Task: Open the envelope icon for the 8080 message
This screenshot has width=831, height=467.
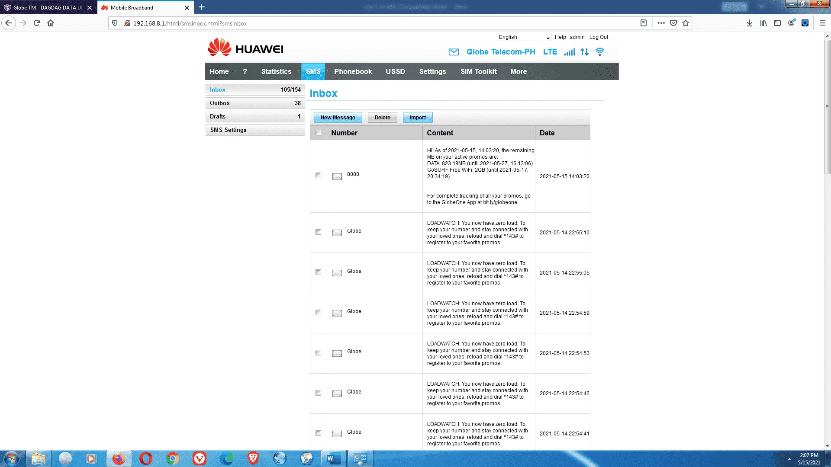Action: click(x=337, y=176)
